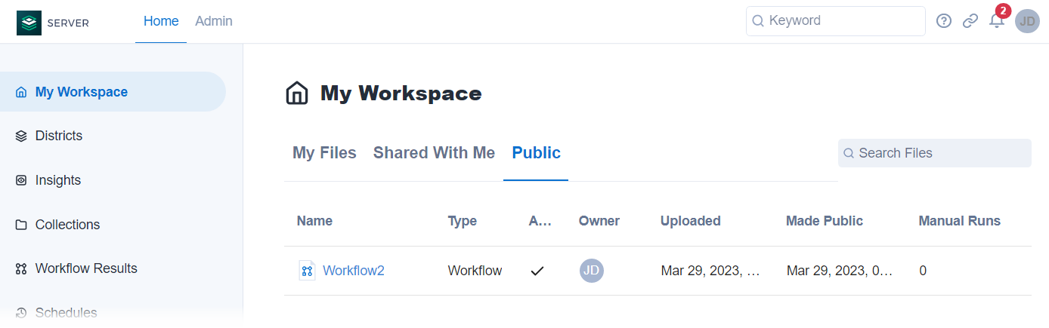Click the link chain icon in header
Image resolution: width=1049 pixels, height=328 pixels.
(970, 21)
